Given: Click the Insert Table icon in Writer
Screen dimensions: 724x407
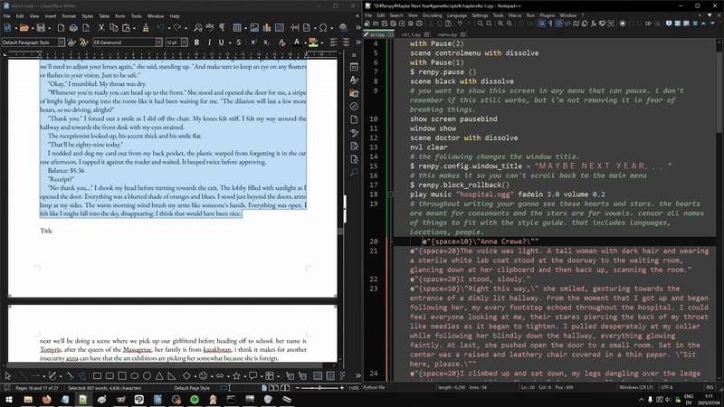Looking at the screenshot, I should 237,28.
